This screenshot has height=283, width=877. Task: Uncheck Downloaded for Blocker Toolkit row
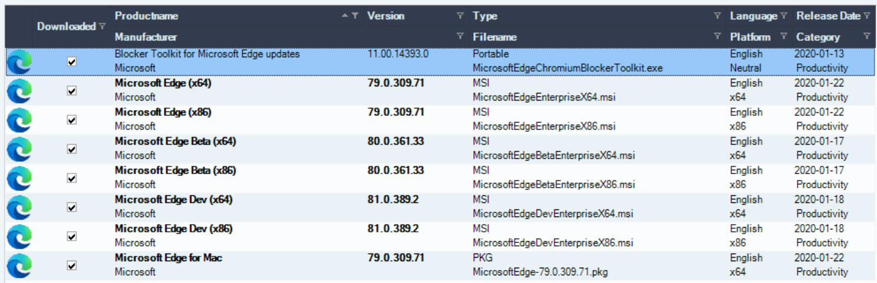(72, 61)
